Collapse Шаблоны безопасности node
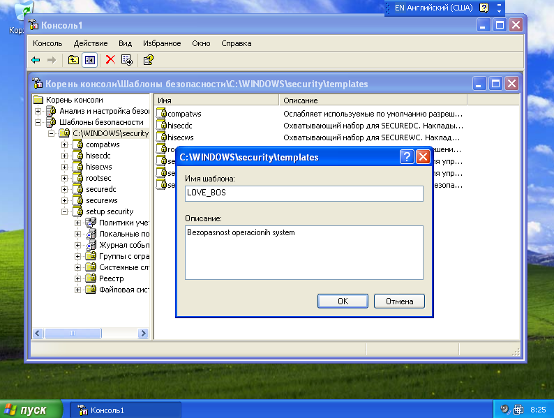This screenshot has width=554, height=418. (x=38, y=123)
